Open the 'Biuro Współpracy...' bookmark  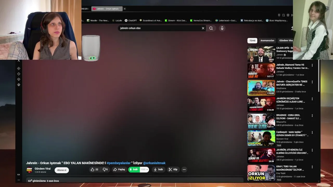(x=277, y=21)
